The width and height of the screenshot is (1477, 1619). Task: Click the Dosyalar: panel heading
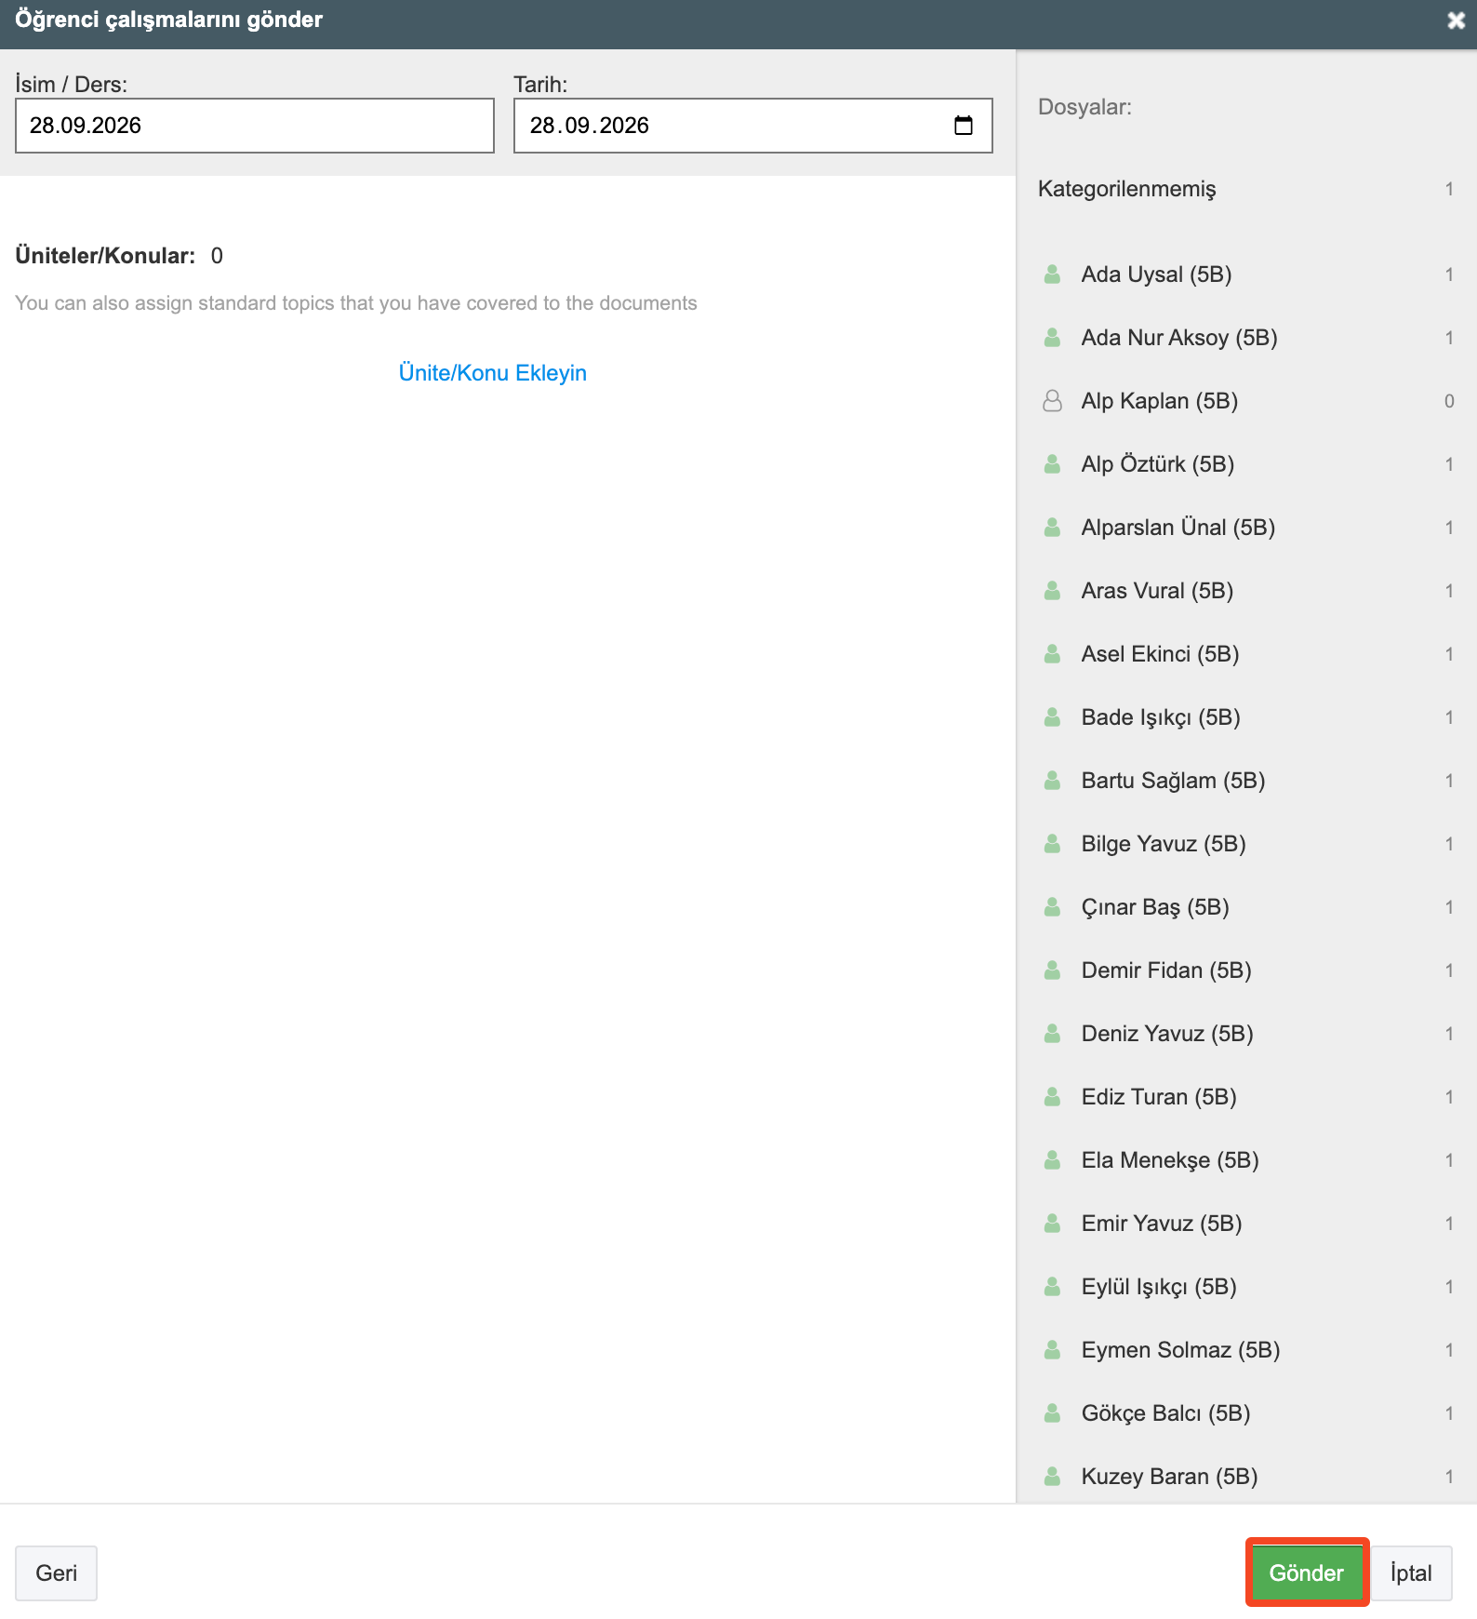[1084, 107]
